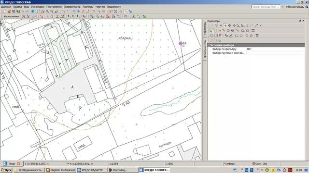The image size is (309, 173).
Task: Open the Размеры menu
Action: [88, 7]
